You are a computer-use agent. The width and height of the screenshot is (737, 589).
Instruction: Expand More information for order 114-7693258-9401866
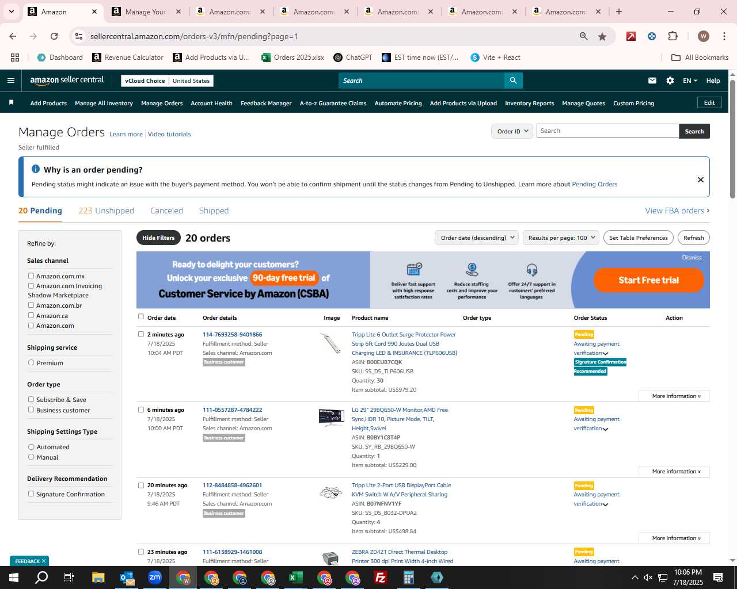pos(674,396)
